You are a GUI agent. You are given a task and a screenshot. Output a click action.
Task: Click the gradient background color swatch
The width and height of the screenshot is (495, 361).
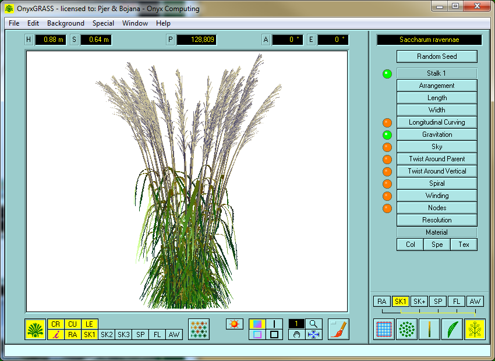point(257,324)
